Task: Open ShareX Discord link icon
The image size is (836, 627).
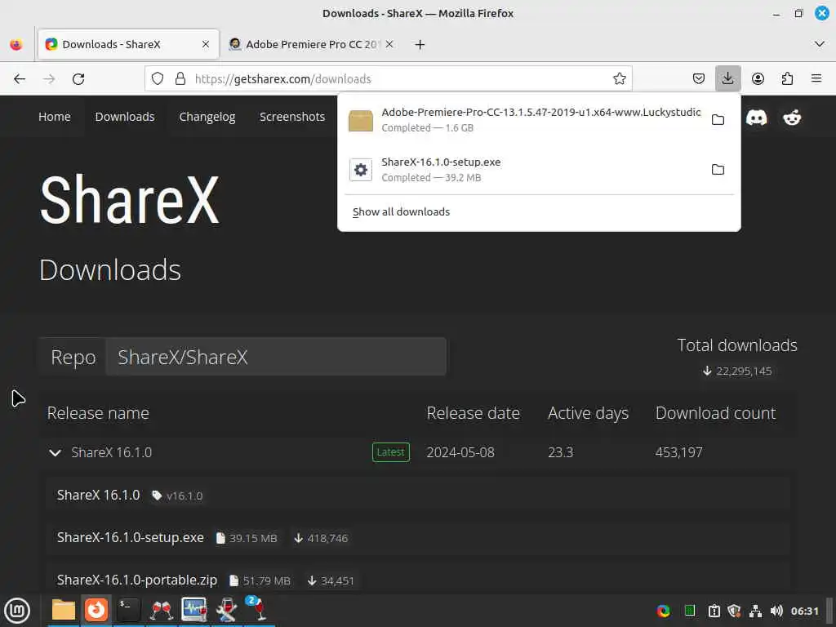Action: coord(756,118)
